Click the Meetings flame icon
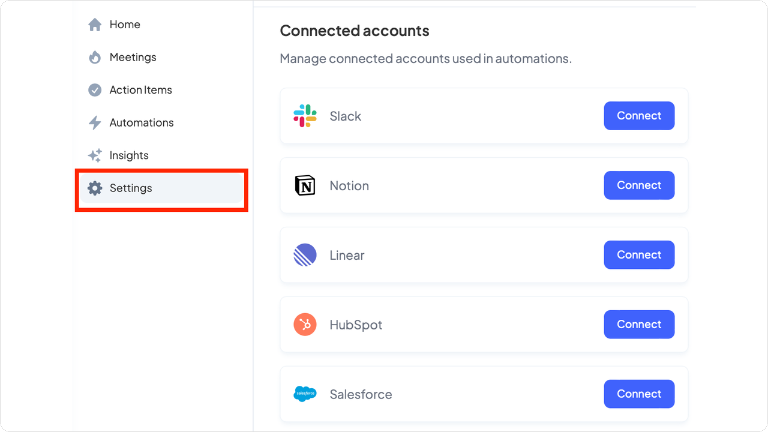Image resolution: width=768 pixels, height=432 pixels. tap(95, 58)
